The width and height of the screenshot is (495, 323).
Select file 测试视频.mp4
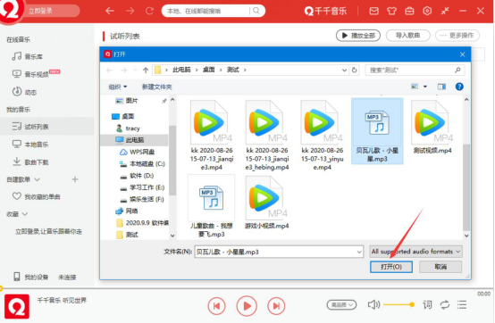432,128
